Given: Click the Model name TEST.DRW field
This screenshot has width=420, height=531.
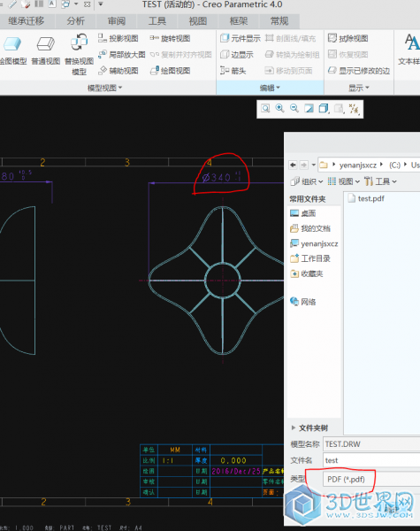Looking at the screenshot, I should 371,444.
